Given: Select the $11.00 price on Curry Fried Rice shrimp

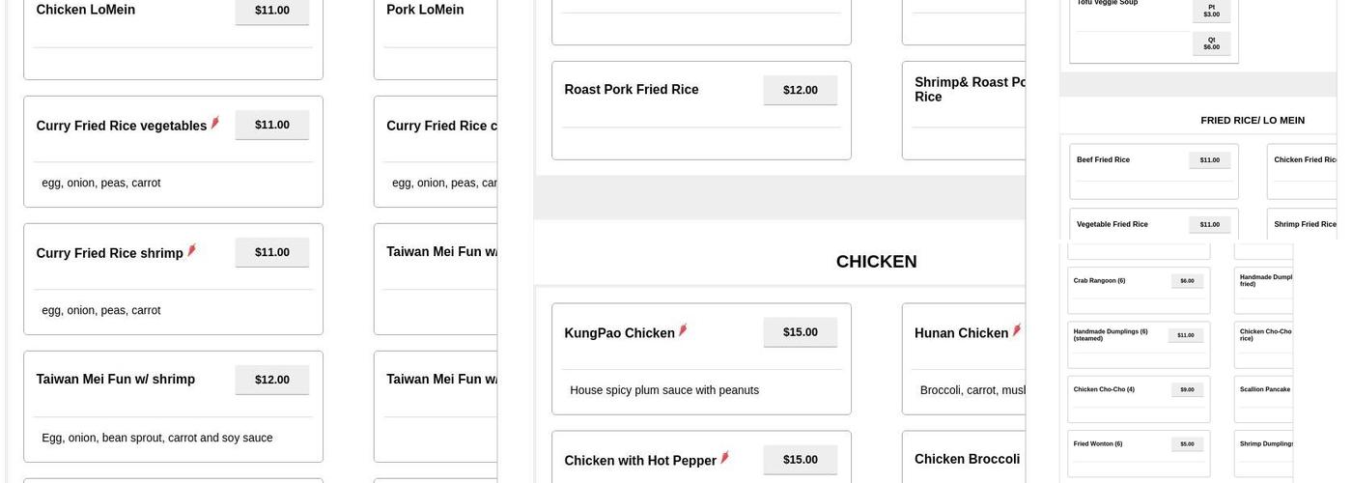Looking at the screenshot, I should pyautogui.click(x=271, y=252).
